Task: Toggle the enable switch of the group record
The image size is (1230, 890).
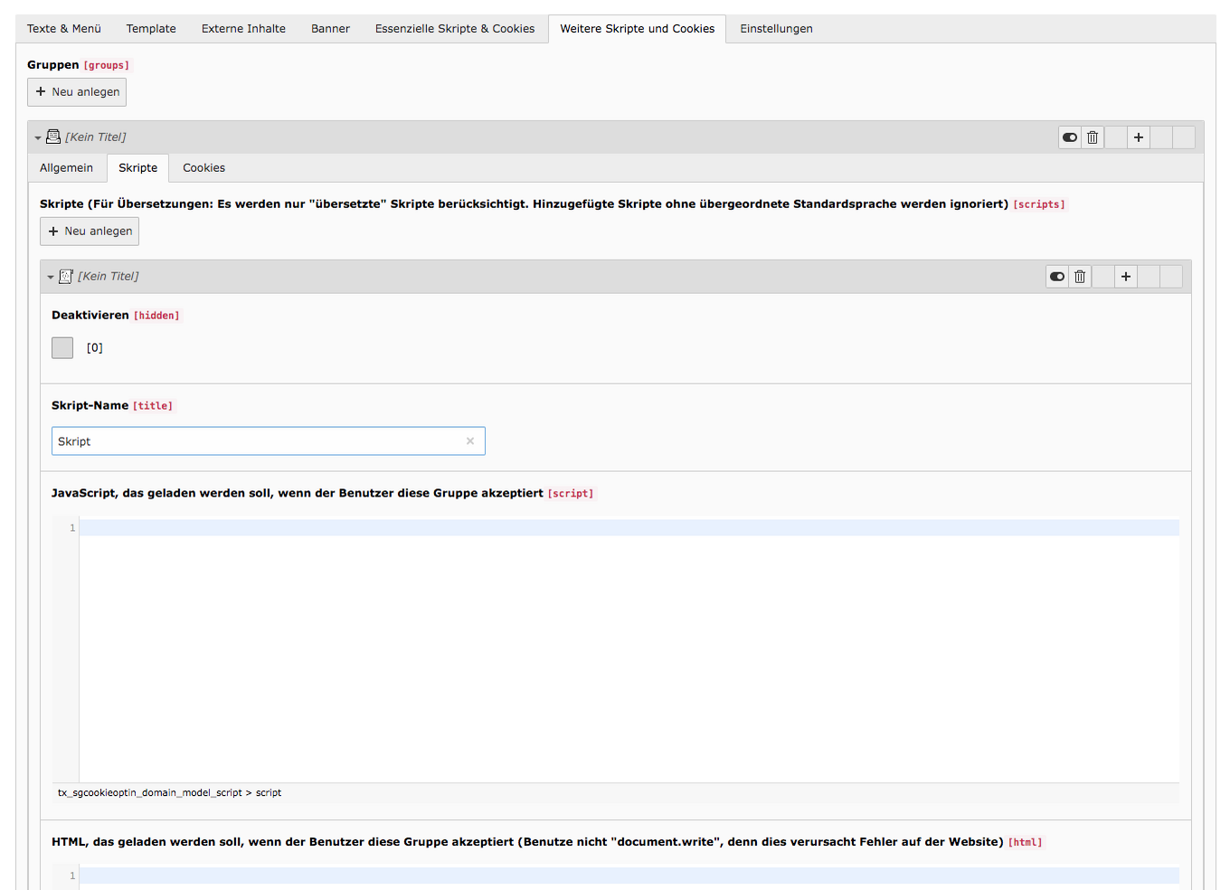Action: click(1070, 137)
